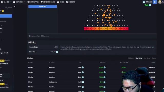Click the Race stopwatch icon
Screen dimensions: 164x92
[x=58, y=2]
